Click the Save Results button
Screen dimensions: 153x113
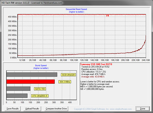(x=12, y=109)
